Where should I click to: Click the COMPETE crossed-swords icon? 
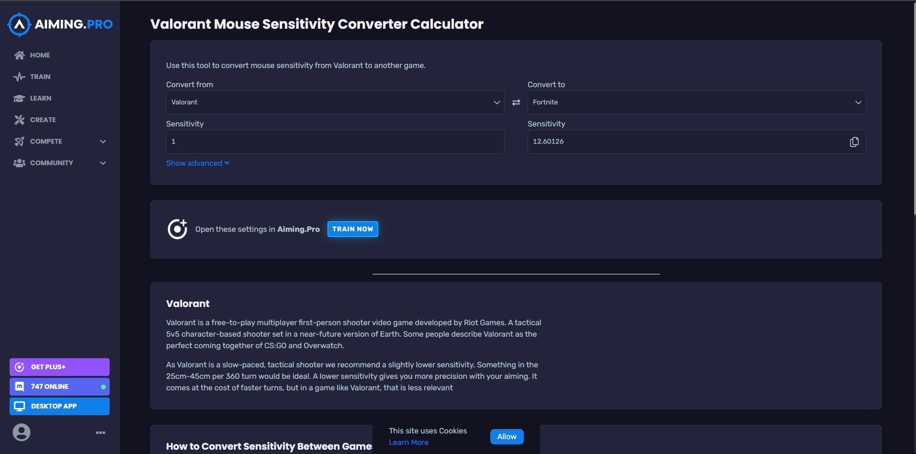(19, 141)
